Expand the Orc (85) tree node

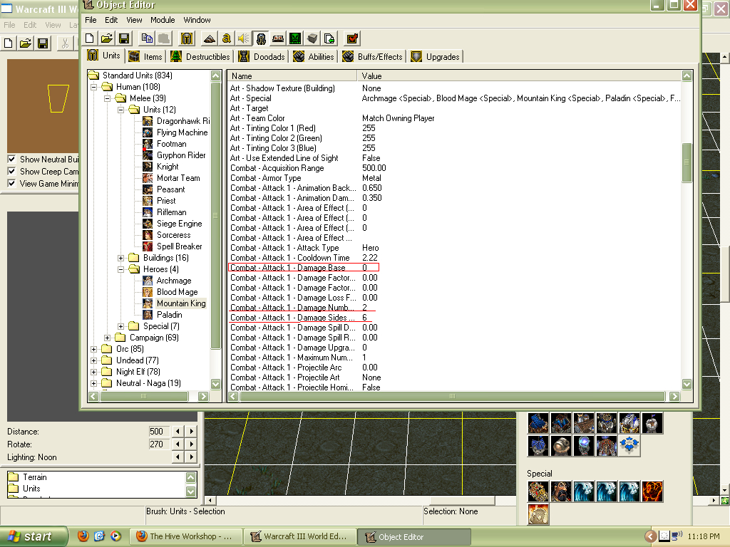93,349
